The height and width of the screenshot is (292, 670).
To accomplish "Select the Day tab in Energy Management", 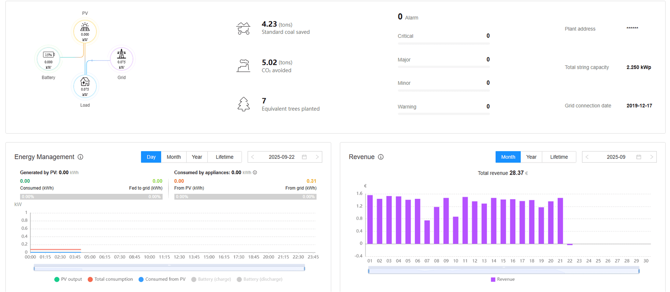I will click(x=151, y=157).
